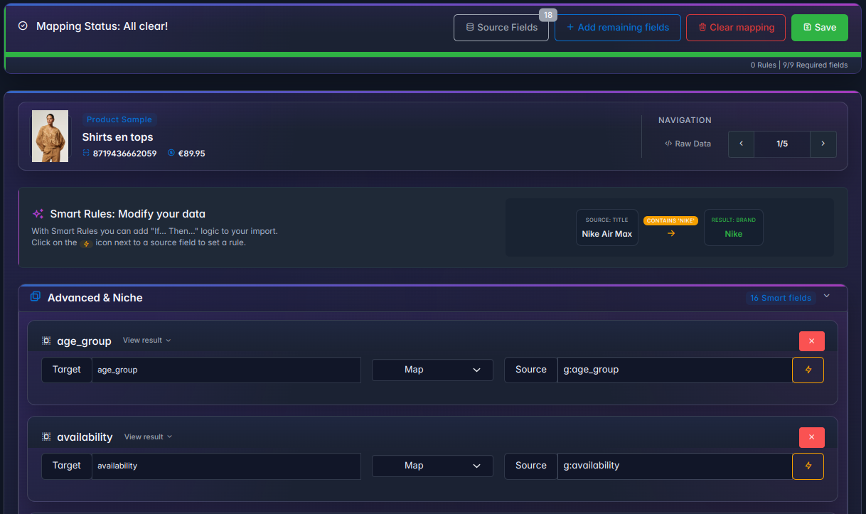
Task: Go to the previous product sample
Action: 742,144
